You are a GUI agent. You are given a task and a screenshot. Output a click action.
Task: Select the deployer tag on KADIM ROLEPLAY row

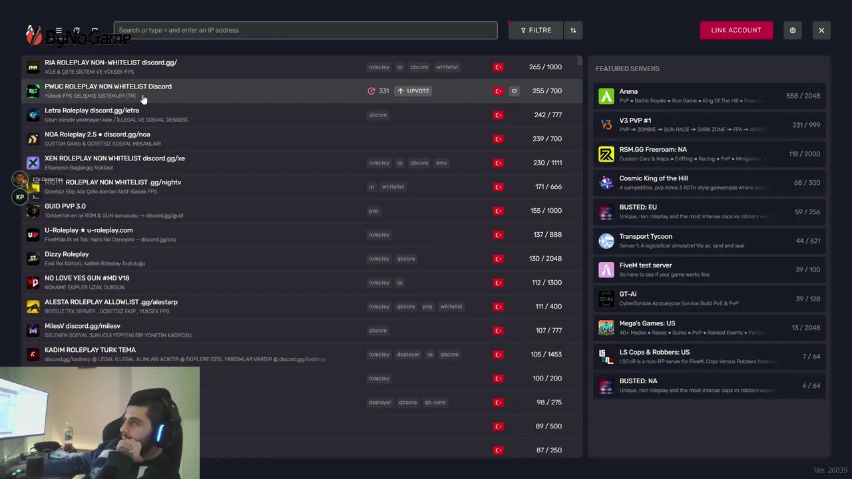tap(408, 355)
